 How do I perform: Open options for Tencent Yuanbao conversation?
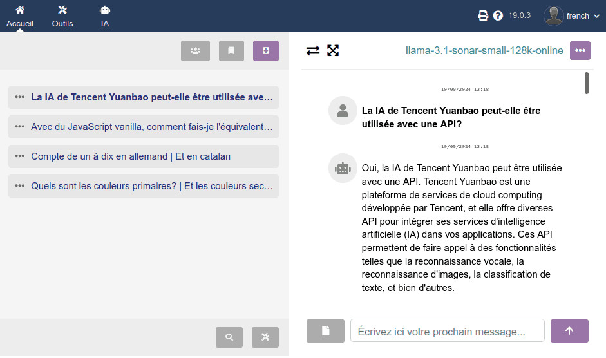coord(20,97)
